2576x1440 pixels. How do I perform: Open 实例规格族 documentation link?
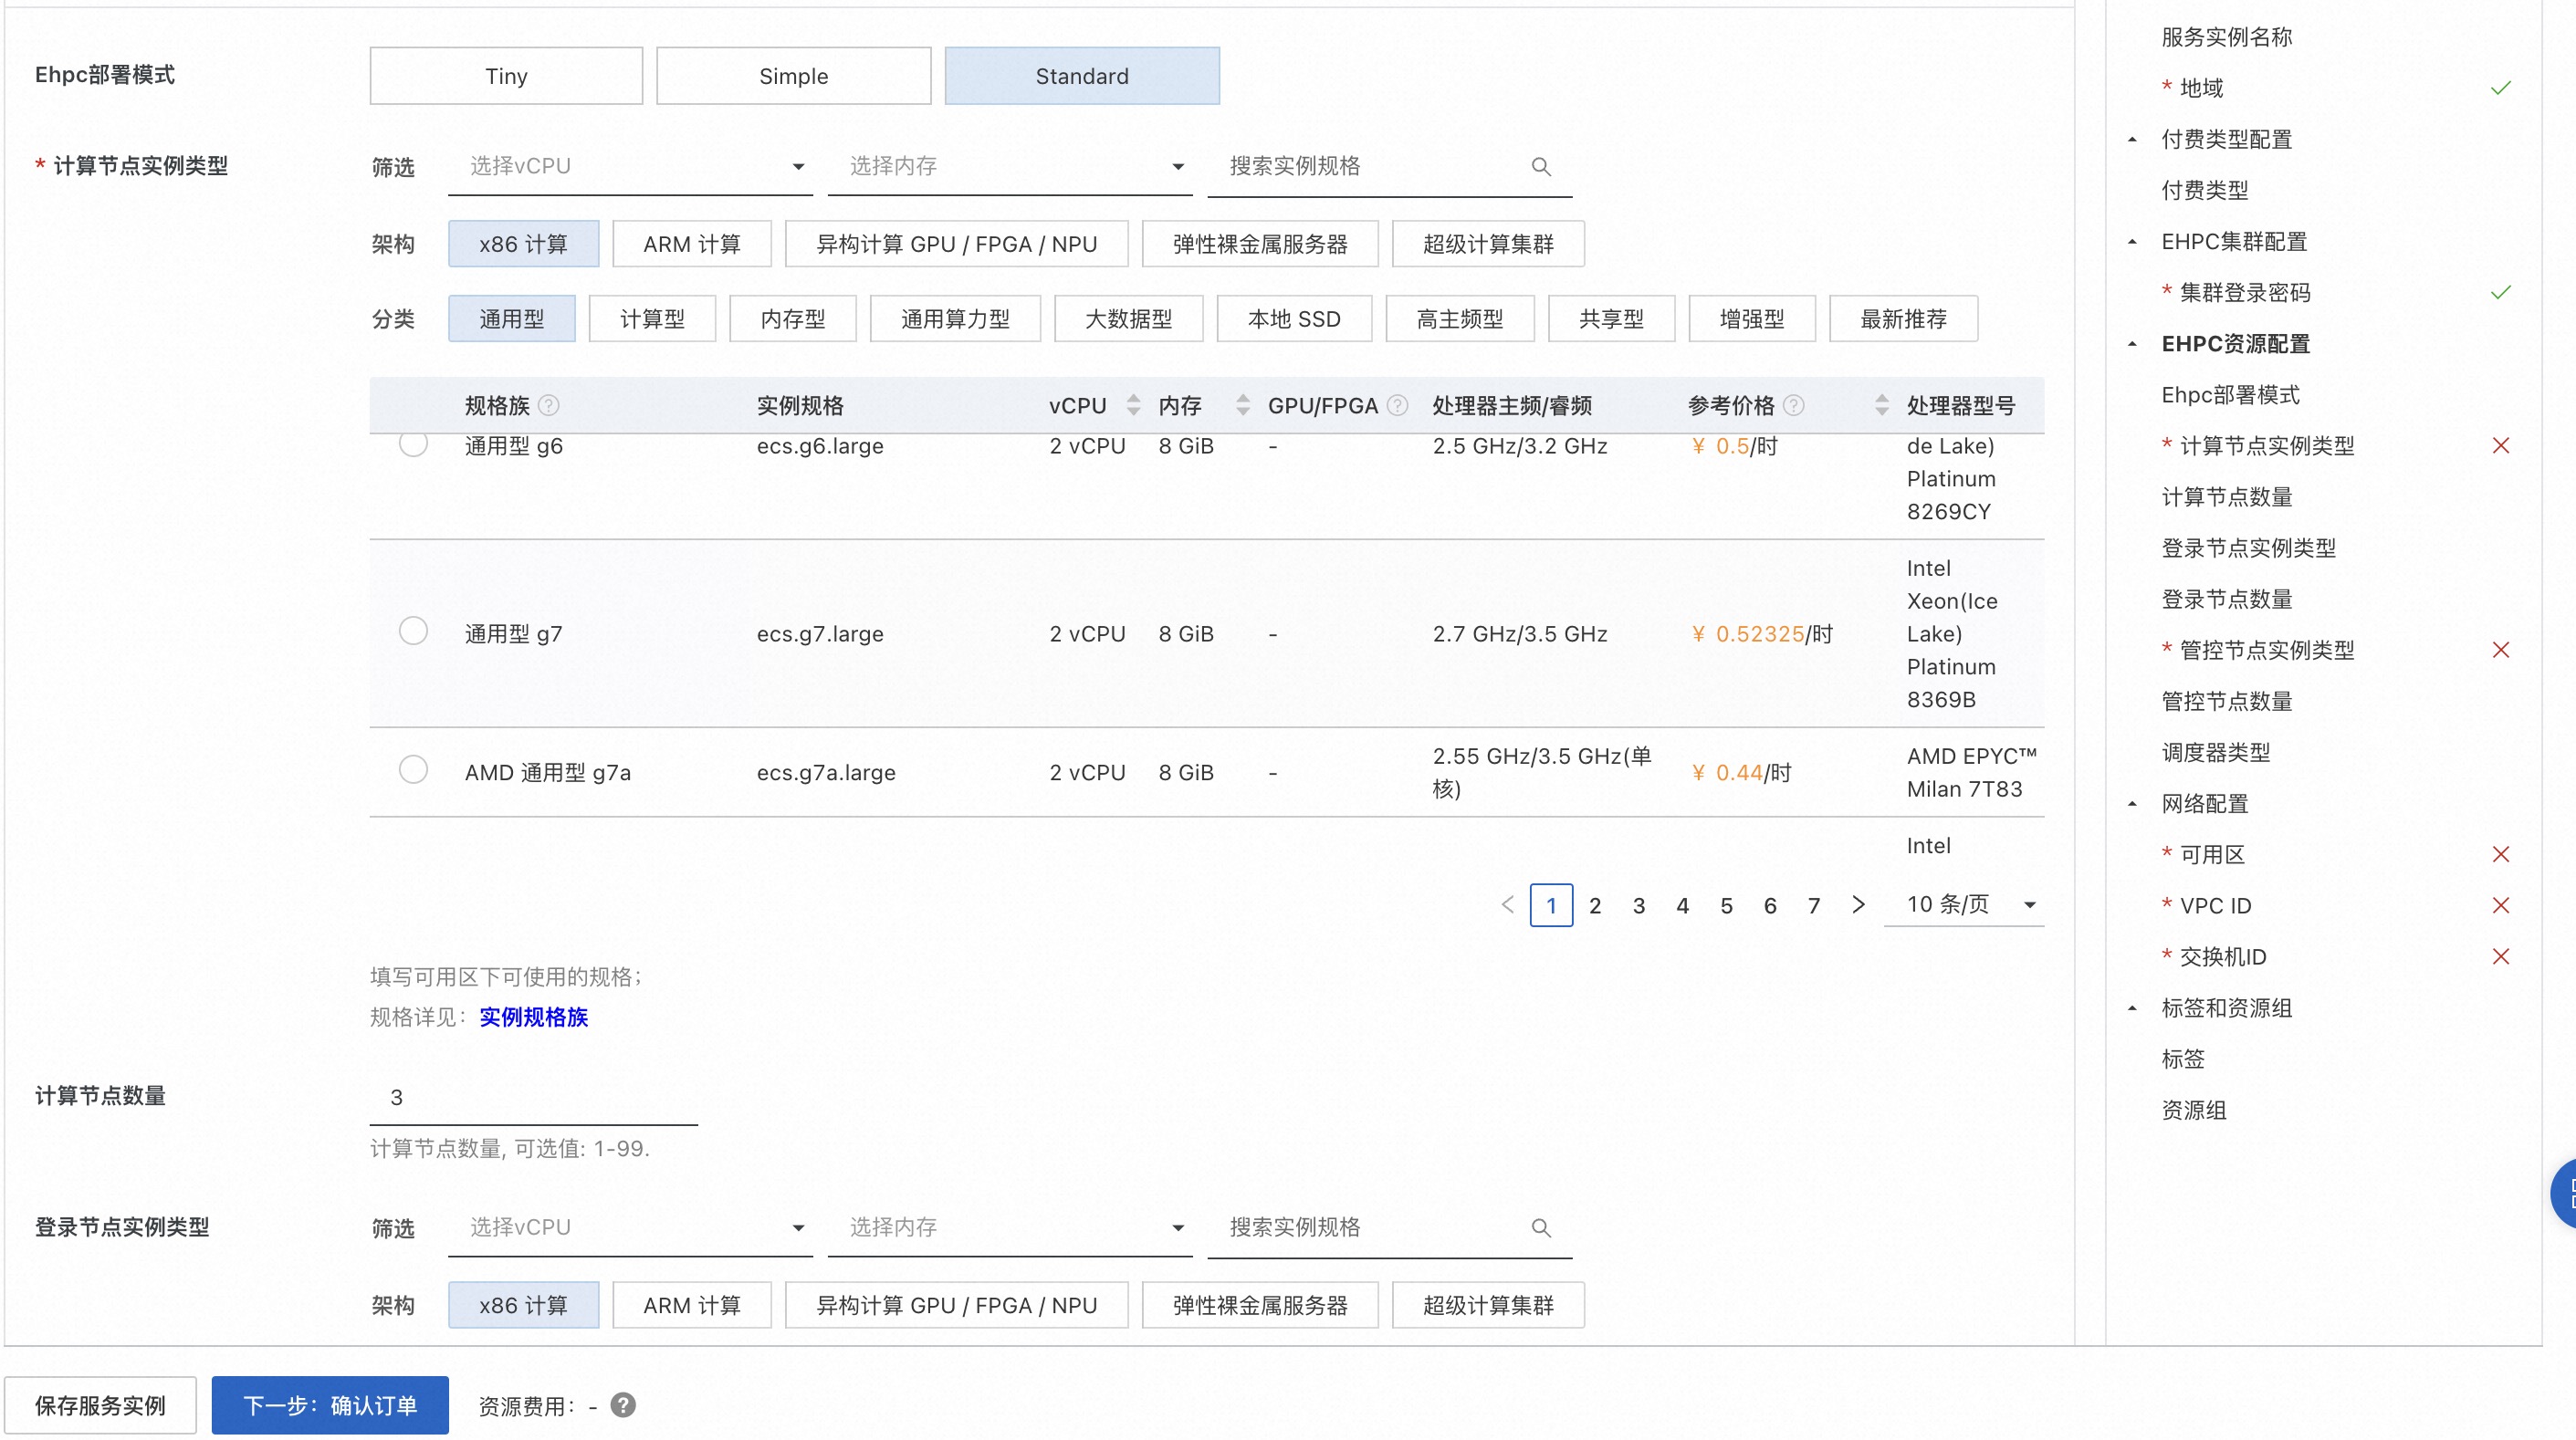533,1017
